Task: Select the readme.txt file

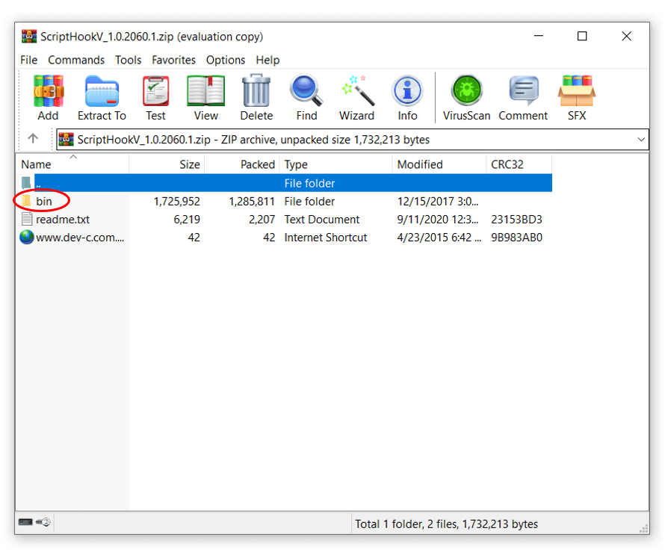Action: [62, 220]
